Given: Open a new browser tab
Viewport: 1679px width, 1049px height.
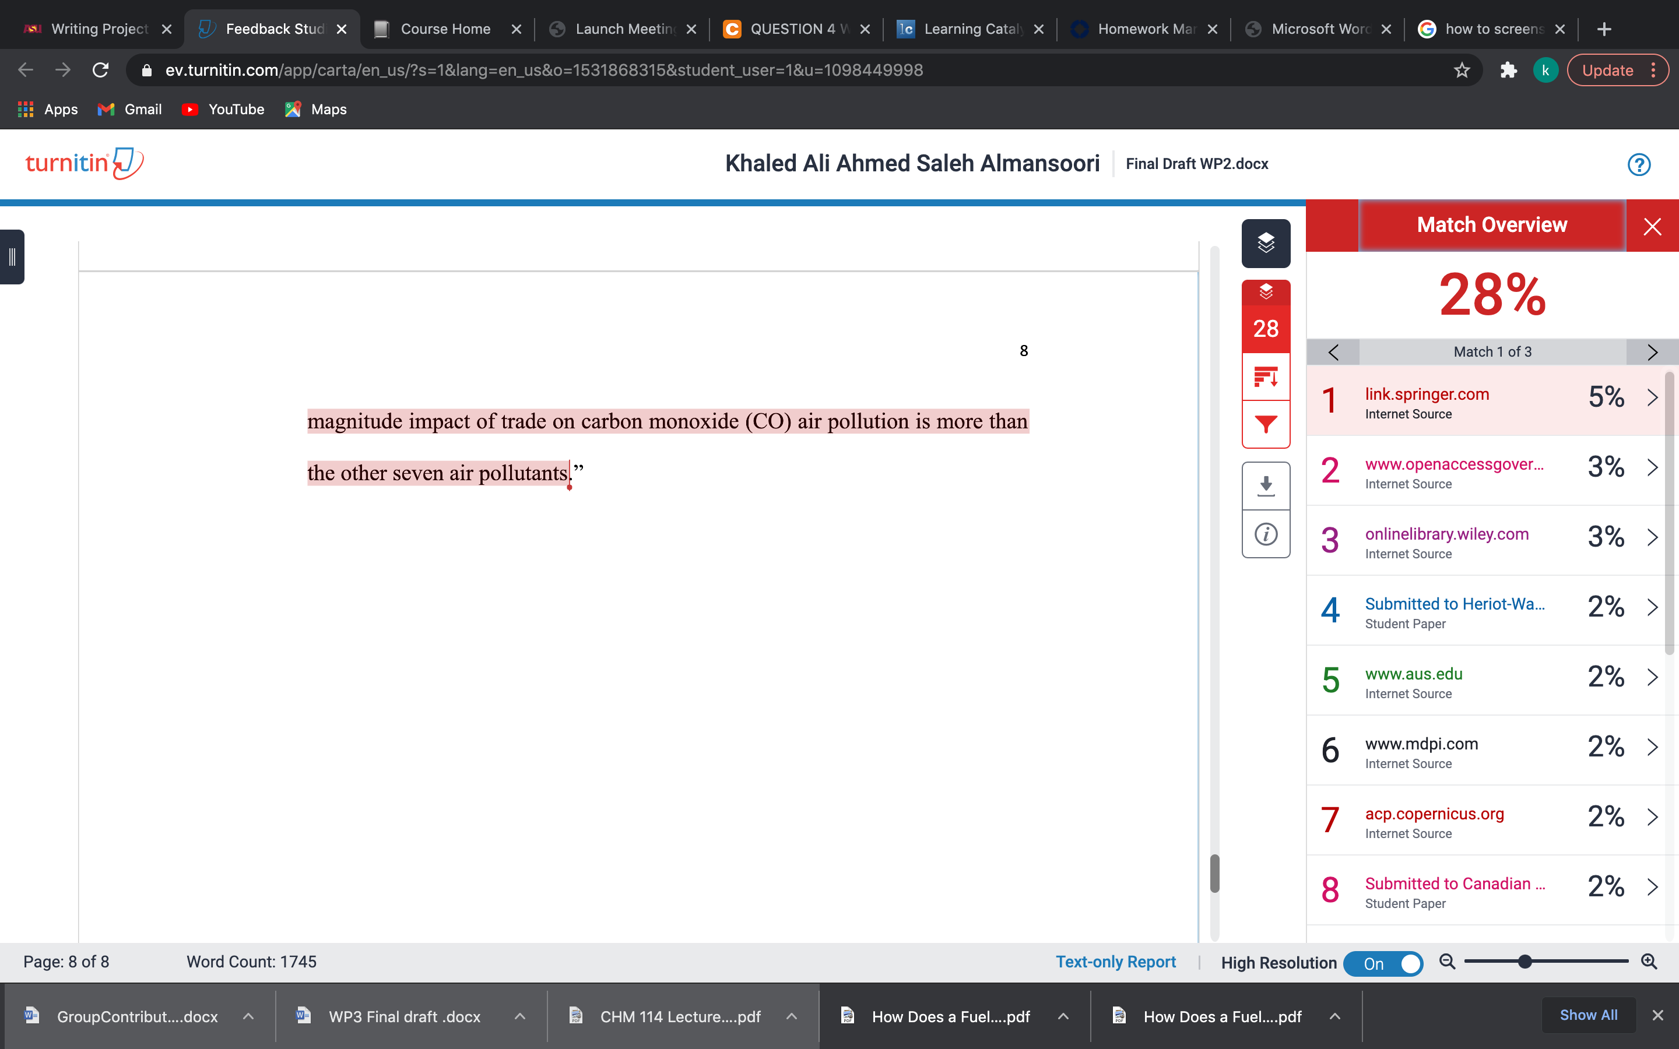Looking at the screenshot, I should (x=1603, y=29).
